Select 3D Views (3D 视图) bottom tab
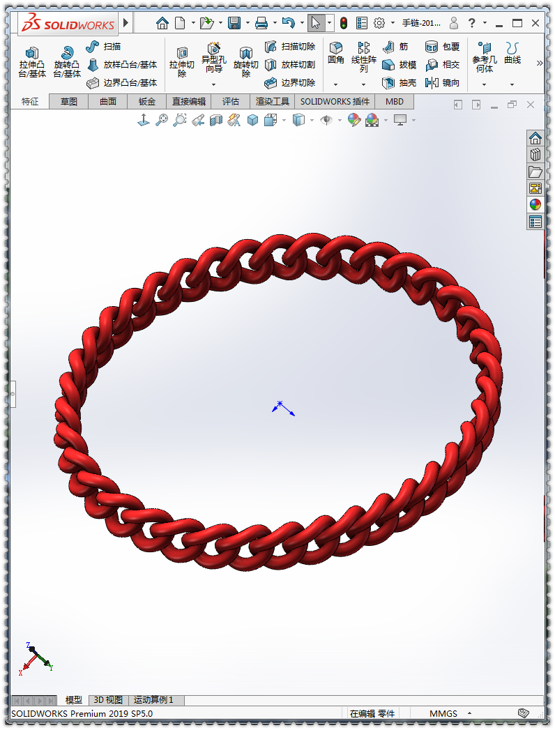This screenshot has height=730, width=555. 108,700
